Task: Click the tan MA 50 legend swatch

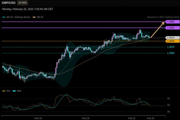Action: click(34, 17)
